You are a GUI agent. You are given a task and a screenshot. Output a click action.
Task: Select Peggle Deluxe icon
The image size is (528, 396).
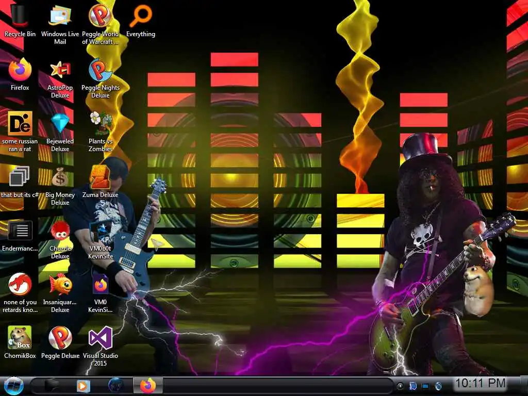tap(60, 342)
